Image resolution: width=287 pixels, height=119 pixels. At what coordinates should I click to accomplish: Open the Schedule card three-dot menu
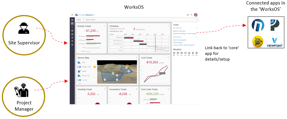pos(168,26)
